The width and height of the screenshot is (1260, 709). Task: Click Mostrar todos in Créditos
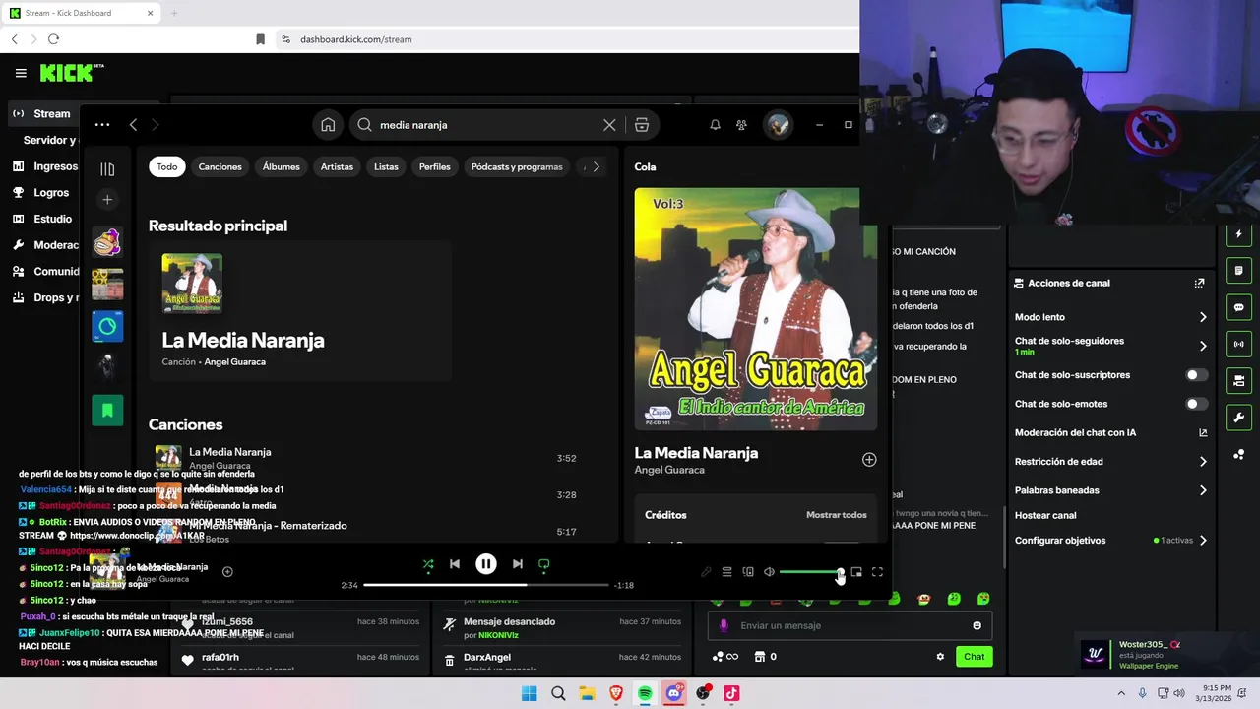[837, 515]
